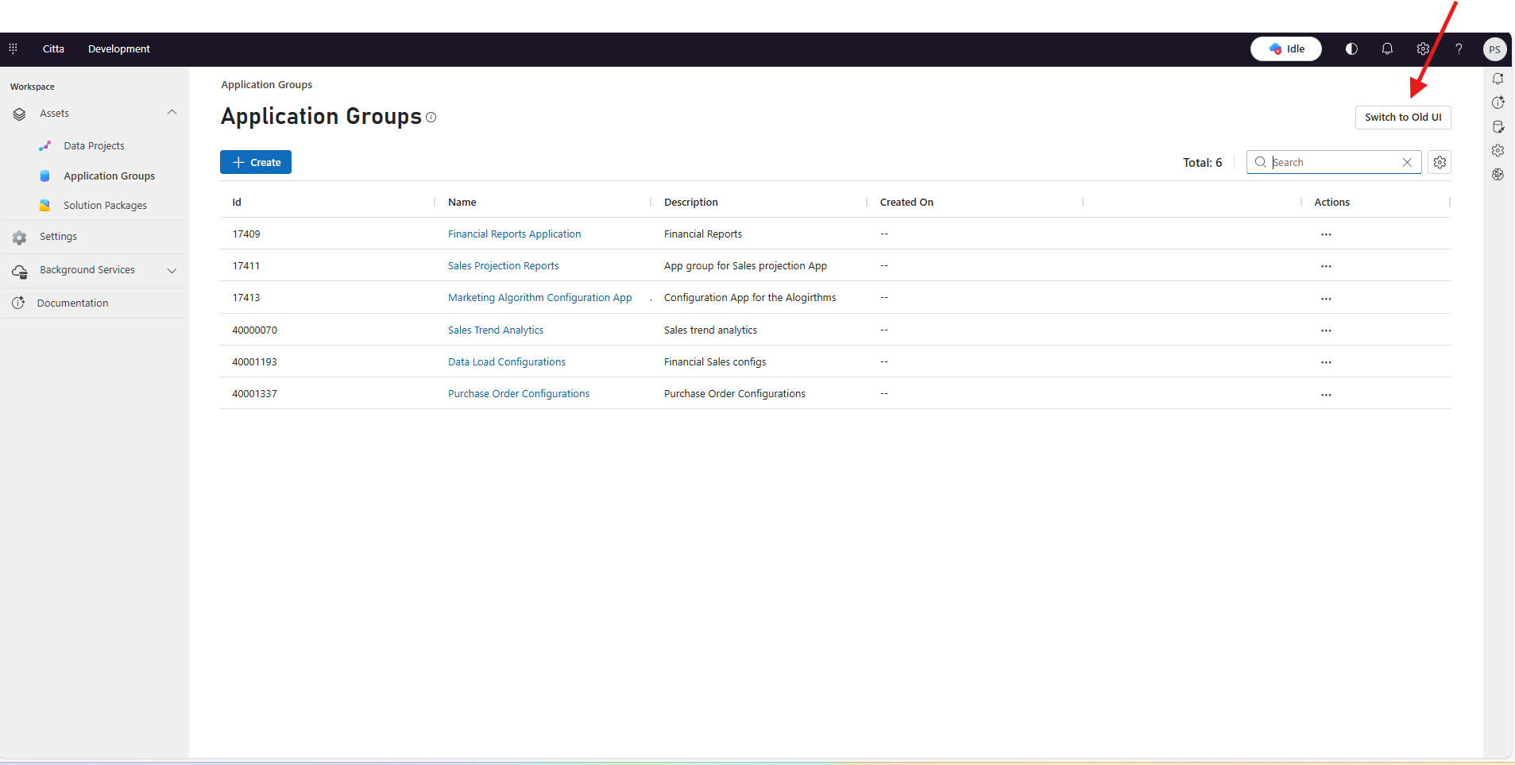Click the Idle status indicator button
This screenshot has width=1515, height=765.
[1286, 48]
